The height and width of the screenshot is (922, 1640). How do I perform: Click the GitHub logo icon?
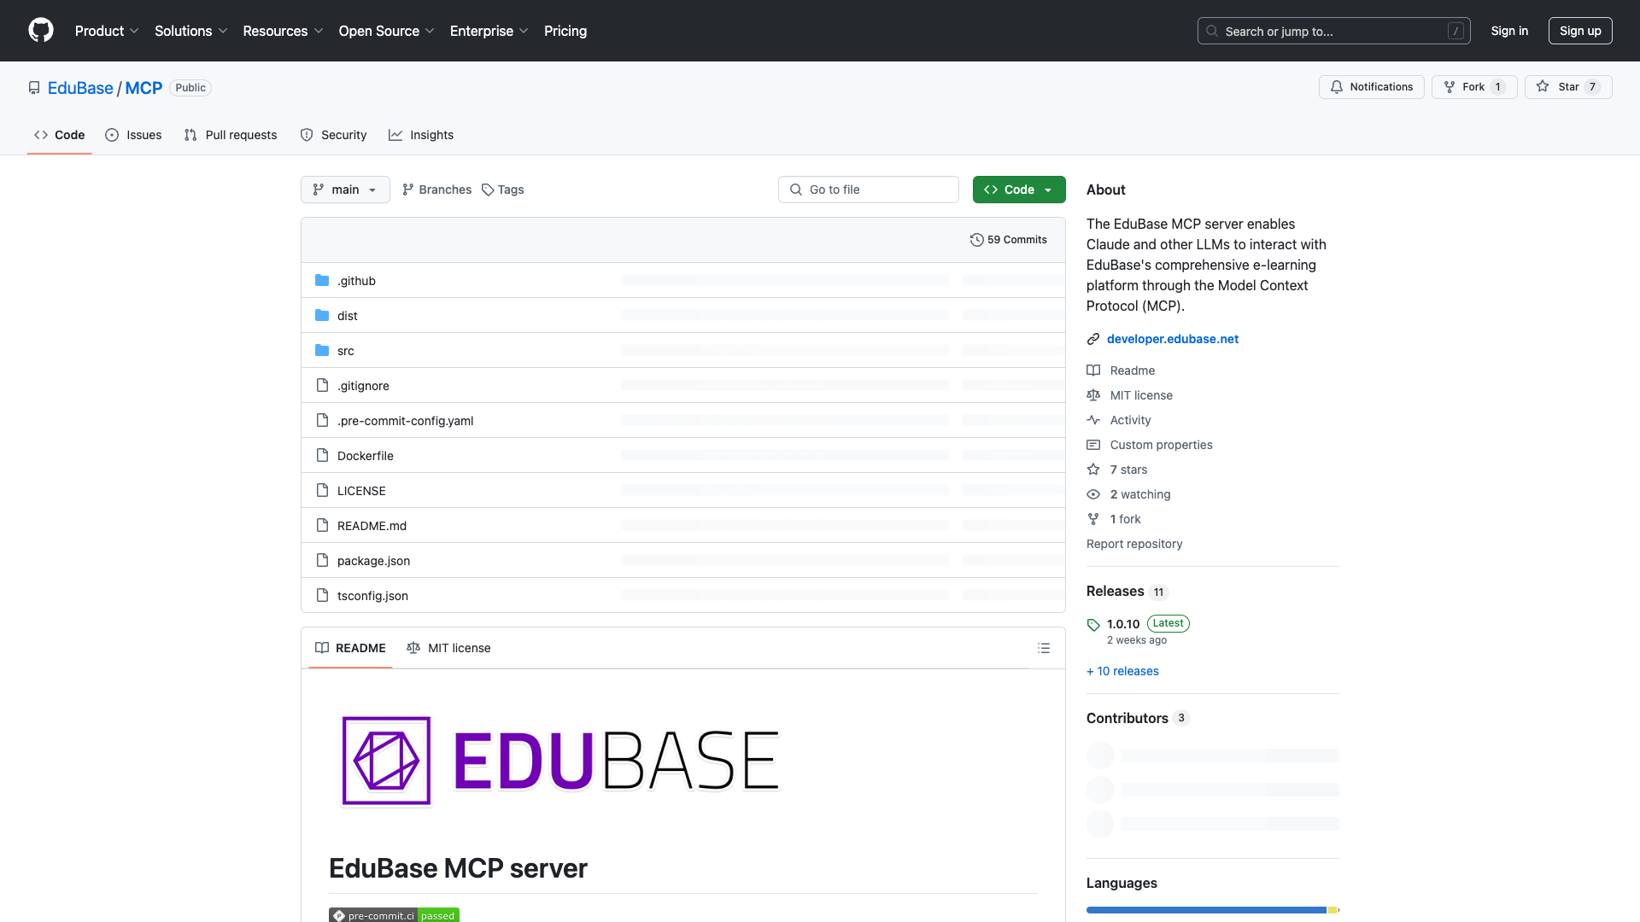coord(41,31)
